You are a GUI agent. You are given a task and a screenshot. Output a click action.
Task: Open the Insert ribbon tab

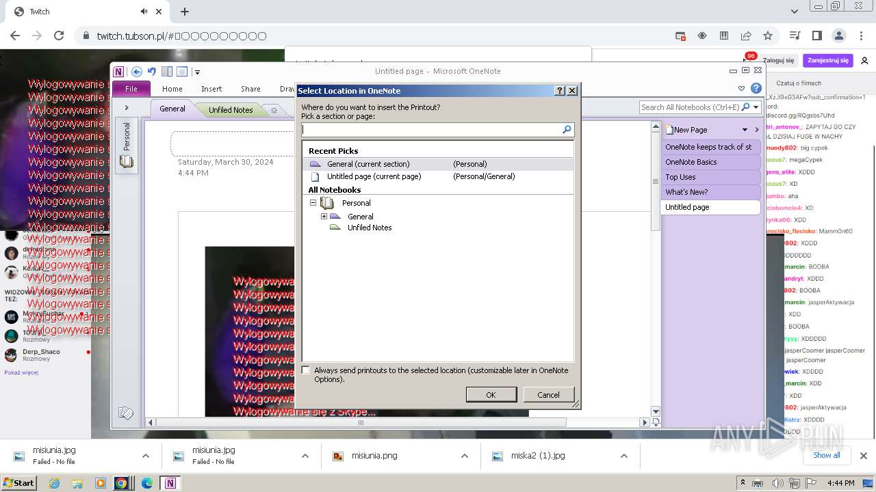click(x=211, y=89)
